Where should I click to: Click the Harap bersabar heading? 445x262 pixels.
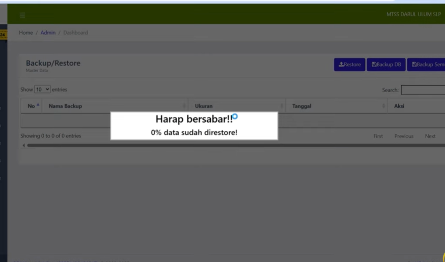coord(194,119)
